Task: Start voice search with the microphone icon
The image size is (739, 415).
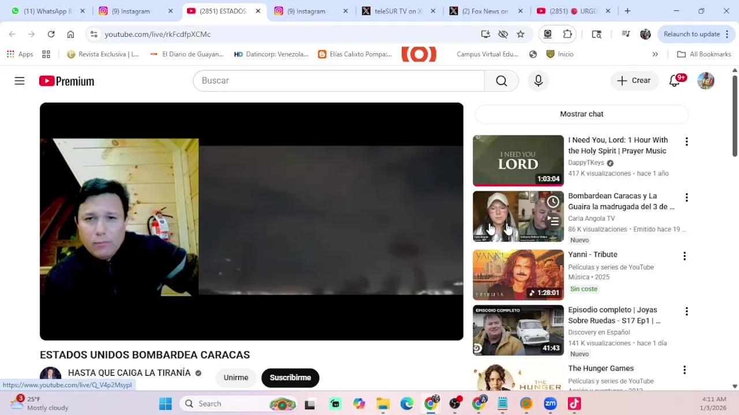Action: click(538, 81)
